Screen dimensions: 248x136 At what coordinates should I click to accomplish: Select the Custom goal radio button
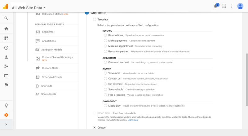pos(95,128)
